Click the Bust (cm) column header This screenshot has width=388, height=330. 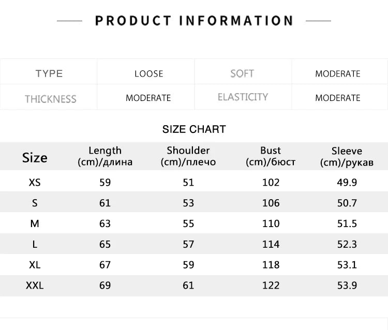[x=271, y=156]
